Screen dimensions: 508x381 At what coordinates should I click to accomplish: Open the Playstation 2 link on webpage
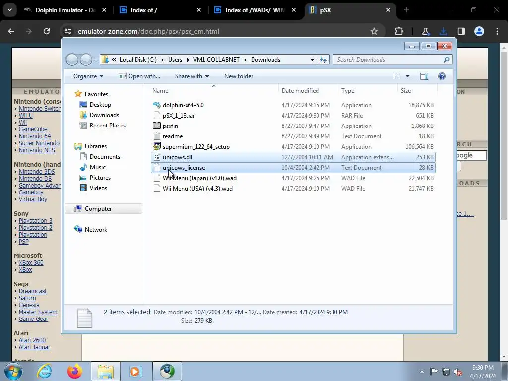35,227
